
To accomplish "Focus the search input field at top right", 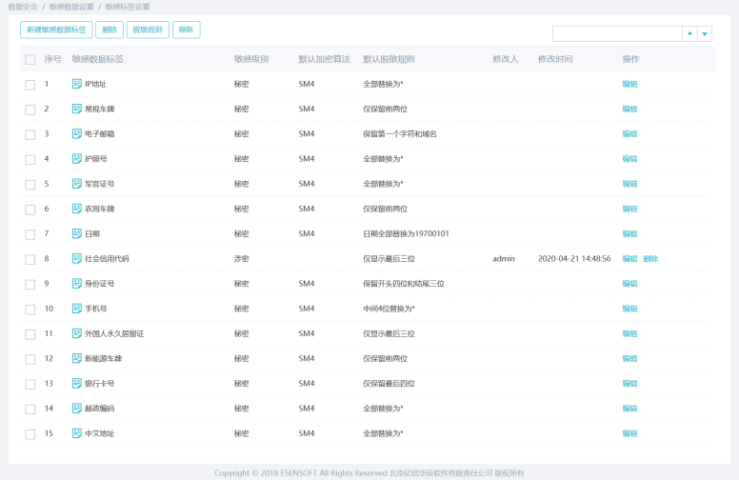I will click(616, 33).
